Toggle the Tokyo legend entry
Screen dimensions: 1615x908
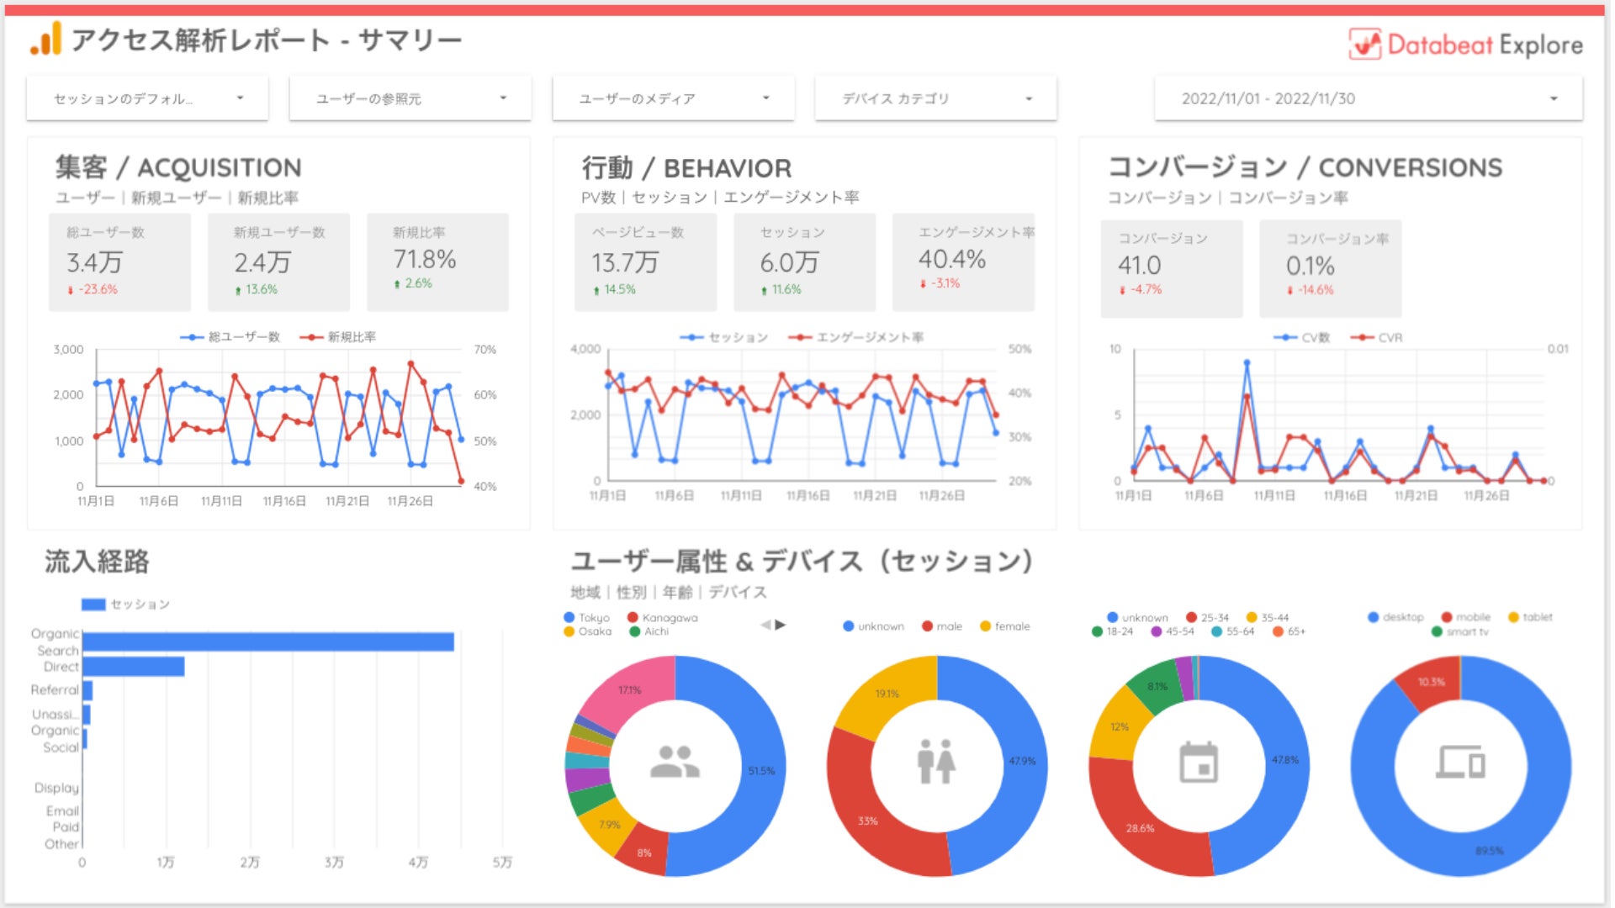pyautogui.click(x=587, y=617)
